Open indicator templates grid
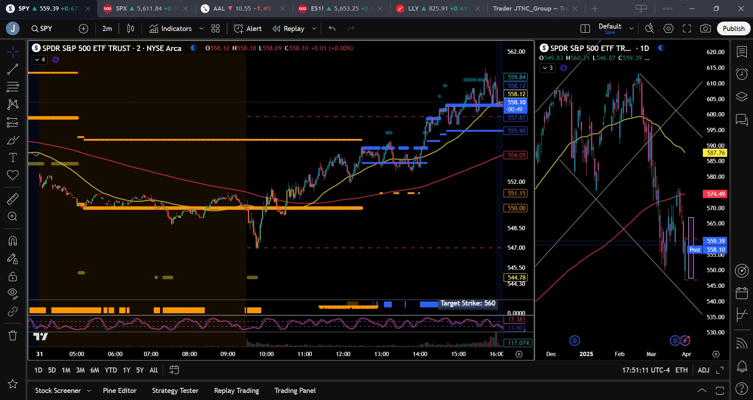This screenshot has height=400, width=753. [x=215, y=29]
